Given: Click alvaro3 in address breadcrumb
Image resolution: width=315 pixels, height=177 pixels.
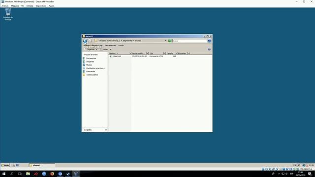Looking at the screenshot, I should click(138, 41).
